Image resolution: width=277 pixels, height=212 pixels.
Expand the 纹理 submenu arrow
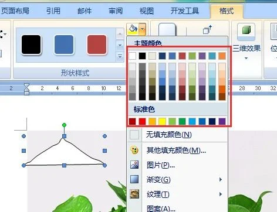221,194
